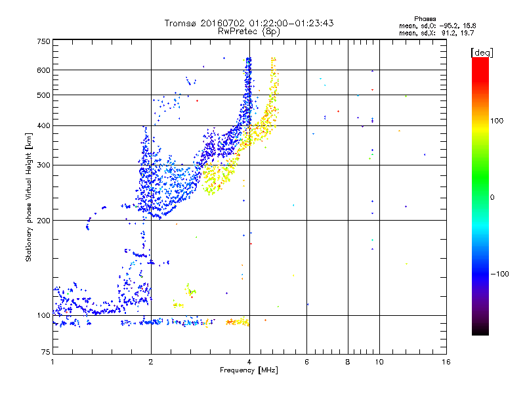Click the black bottom of the colorbar
This screenshot has width=525, height=394.
pos(480,330)
